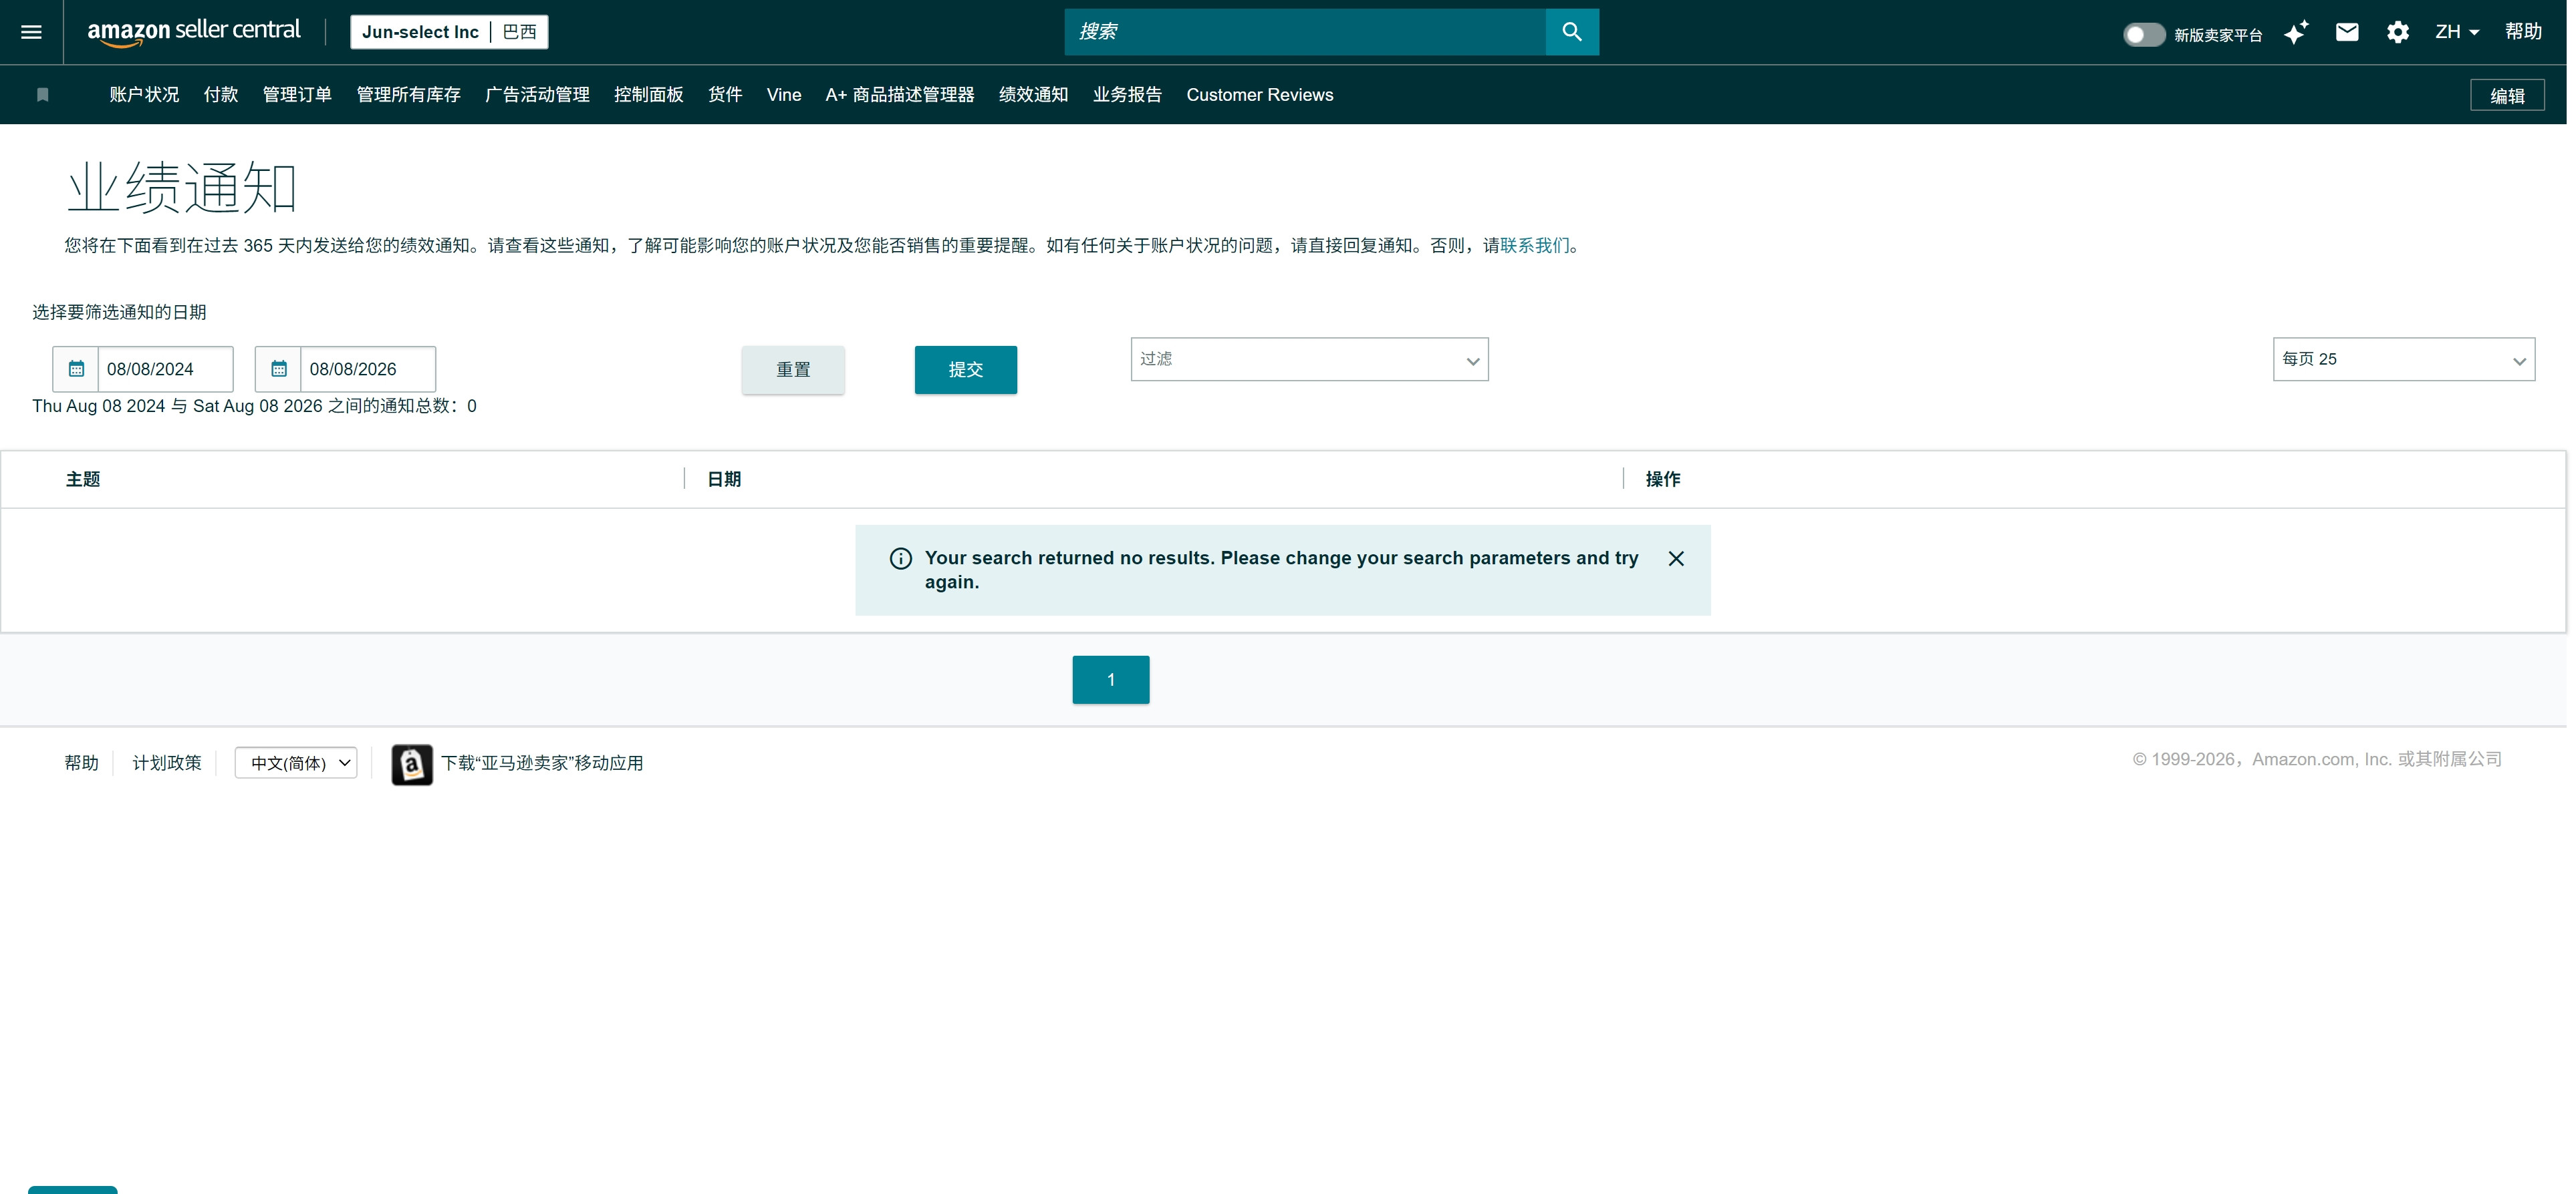Click the end date field 08/08/2026

[x=368, y=369]
